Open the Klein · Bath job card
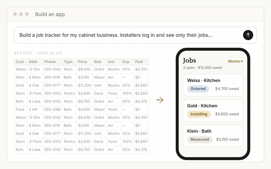This screenshot has height=169, width=271. pos(213,136)
